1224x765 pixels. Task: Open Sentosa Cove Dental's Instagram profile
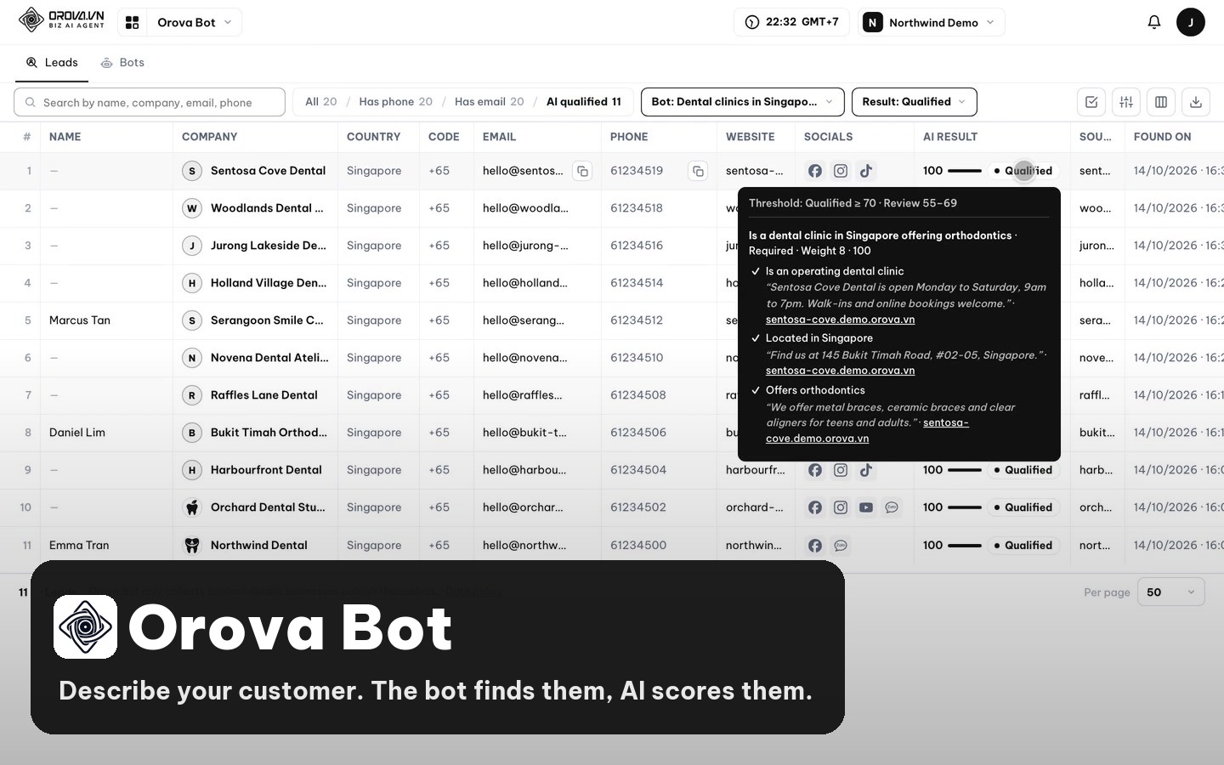[x=841, y=171]
